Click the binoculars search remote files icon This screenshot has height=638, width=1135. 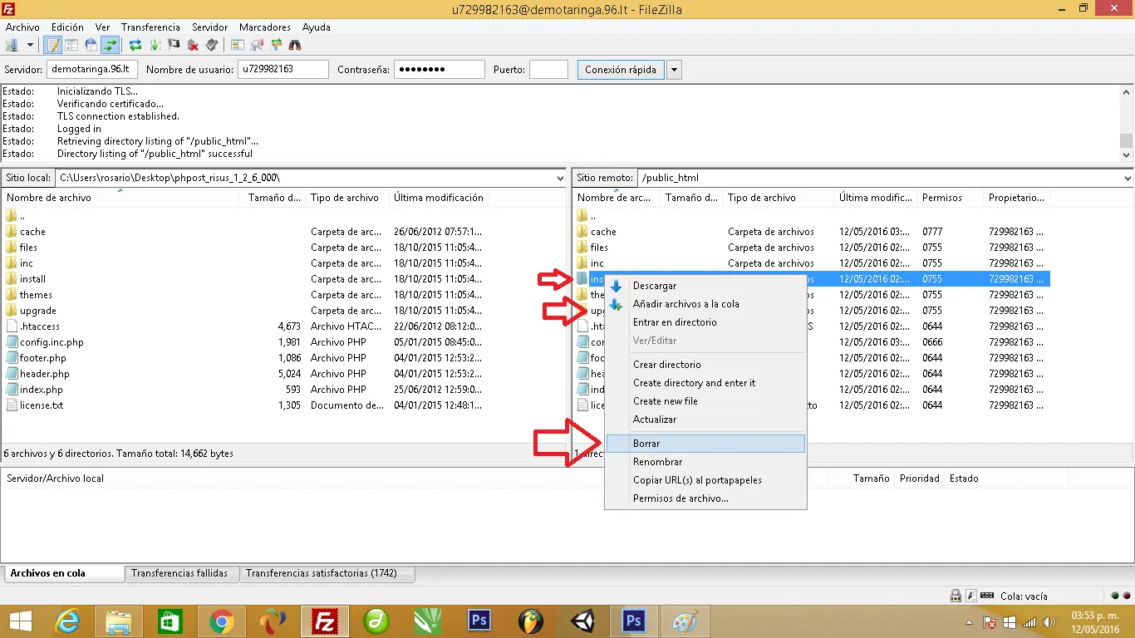tap(295, 45)
